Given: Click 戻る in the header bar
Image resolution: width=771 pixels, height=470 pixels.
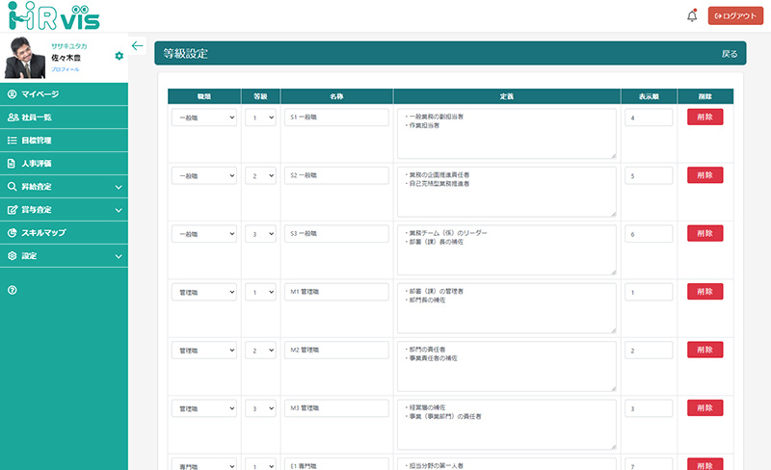Looking at the screenshot, I should point(730,54).
